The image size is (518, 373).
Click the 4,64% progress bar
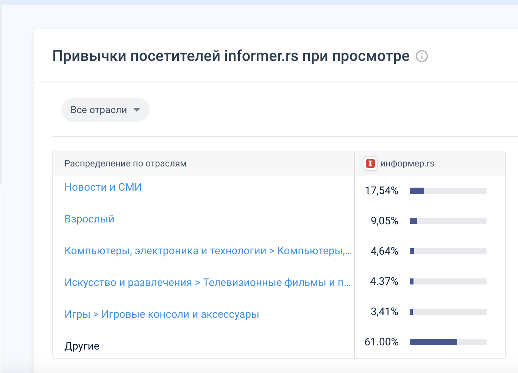pyautogui.click(x=448, y=251)
